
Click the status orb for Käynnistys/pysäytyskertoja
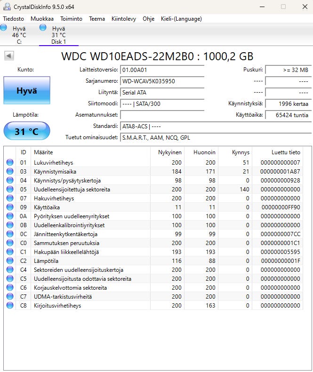10,180
